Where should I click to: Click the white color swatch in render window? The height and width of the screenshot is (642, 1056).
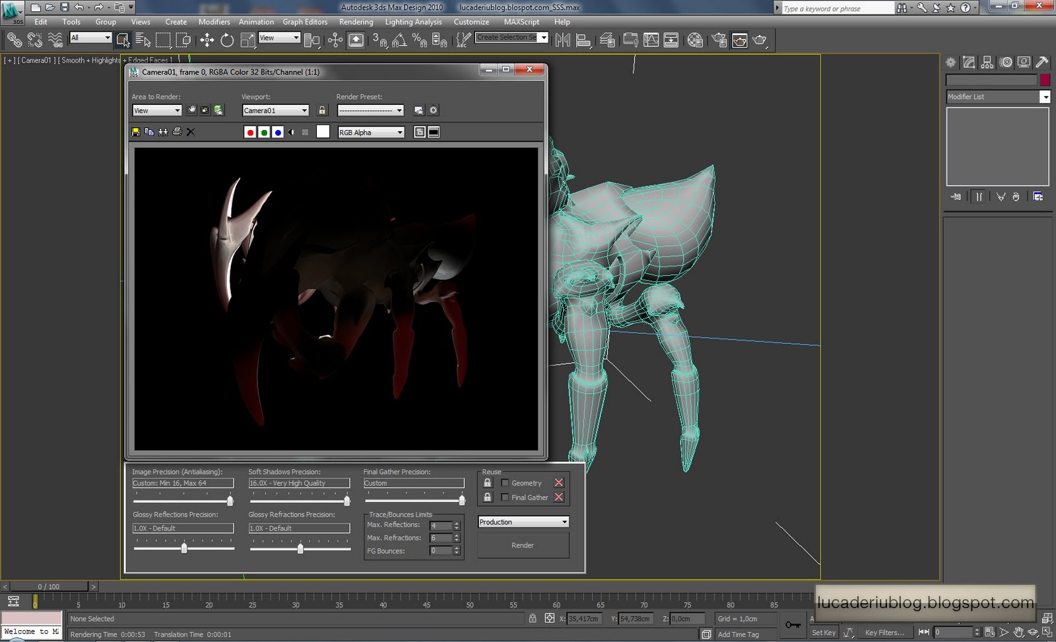[323, 132]
